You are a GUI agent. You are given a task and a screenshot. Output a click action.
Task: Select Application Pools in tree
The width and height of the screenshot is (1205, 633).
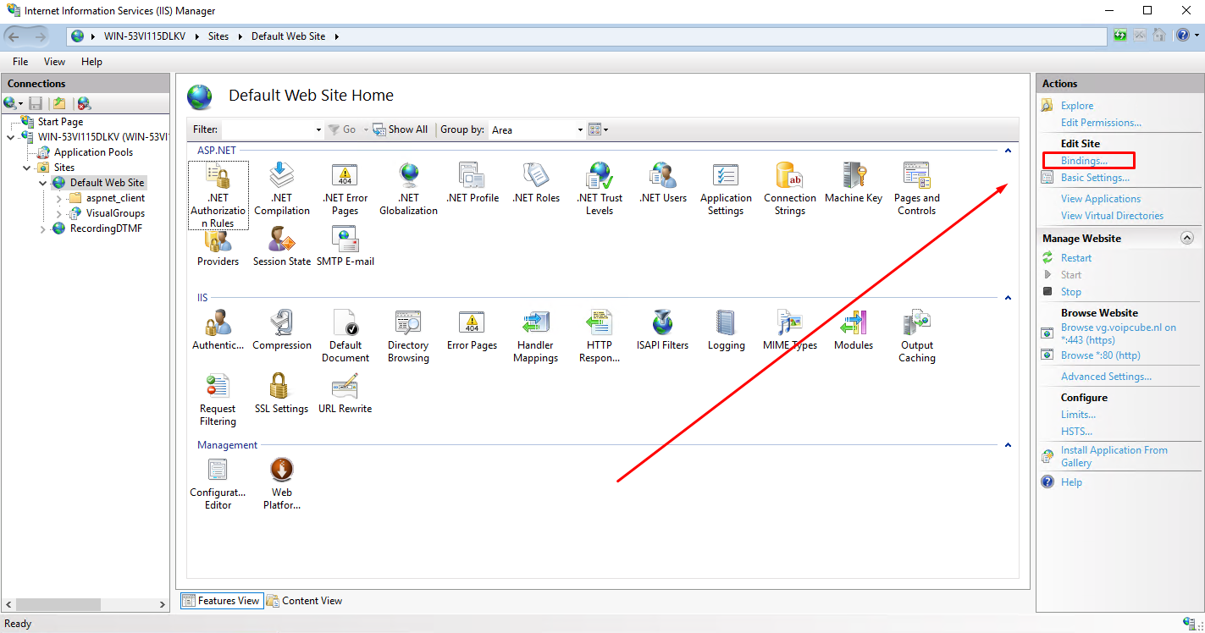click(x=93, y=152)
